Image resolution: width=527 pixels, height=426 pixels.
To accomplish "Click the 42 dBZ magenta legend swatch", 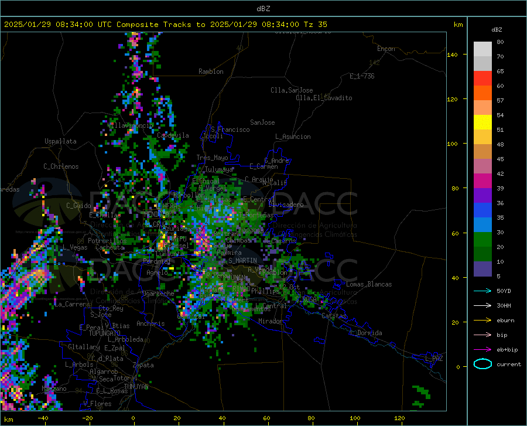I will click(x=482, y=181).
